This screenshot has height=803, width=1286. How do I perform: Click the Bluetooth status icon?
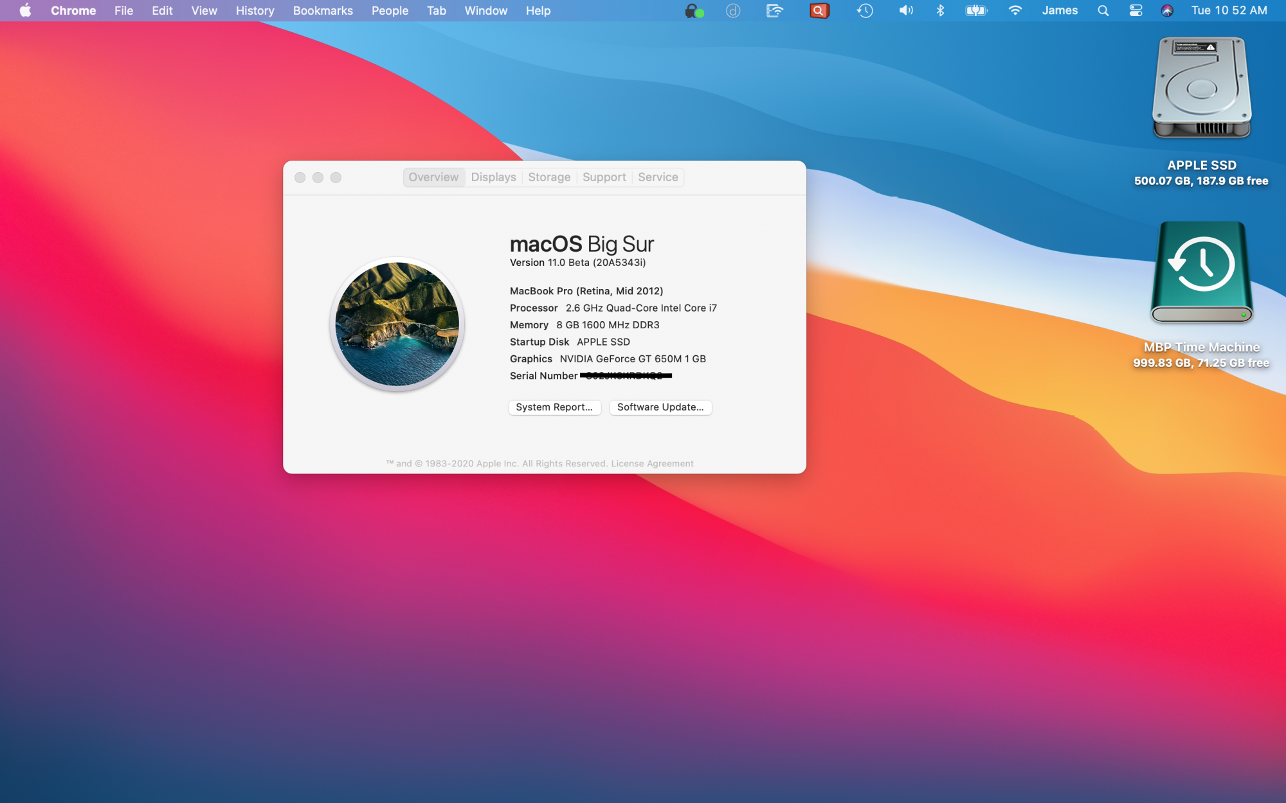(940, 10)
